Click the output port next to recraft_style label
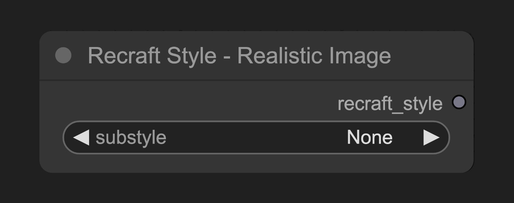Viewport: 514px width, 203px height. [459, 102]
